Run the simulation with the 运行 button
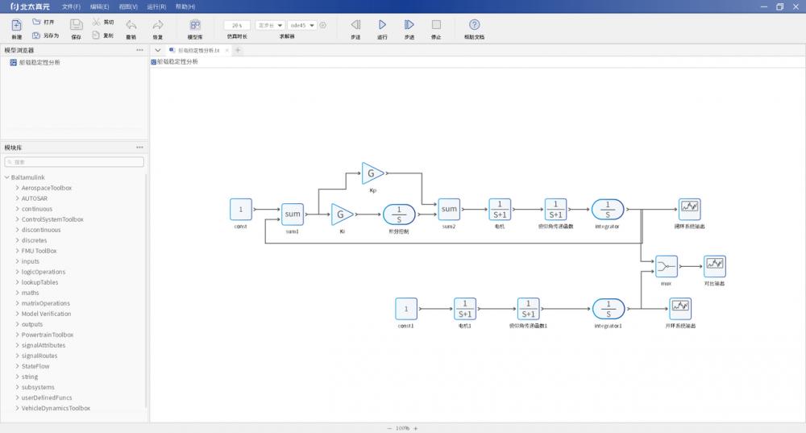 click(x=382, y=26)
